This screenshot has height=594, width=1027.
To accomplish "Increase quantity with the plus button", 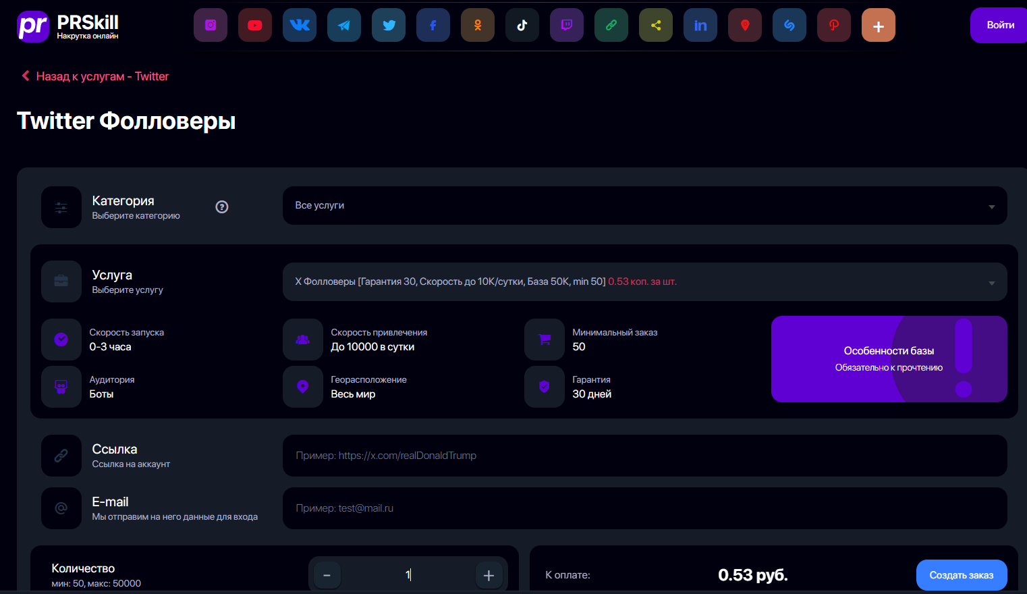I will tap(489, 576).
